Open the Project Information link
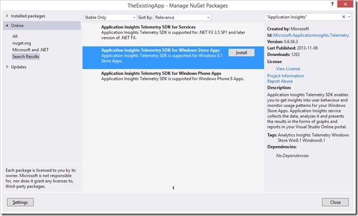The image size is (358, 216). coord(285,76)
